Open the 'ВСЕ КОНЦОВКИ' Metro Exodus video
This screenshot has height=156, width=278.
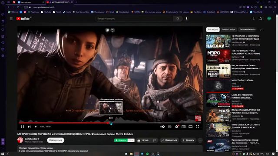coord(218,56)
